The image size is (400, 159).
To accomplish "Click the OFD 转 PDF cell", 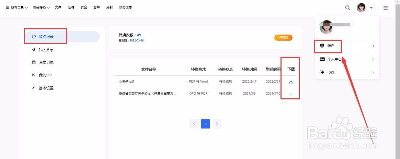I will tap(198, 94).
